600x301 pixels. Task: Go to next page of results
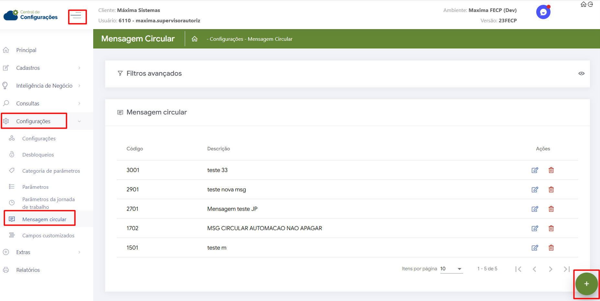pos(550,269)
